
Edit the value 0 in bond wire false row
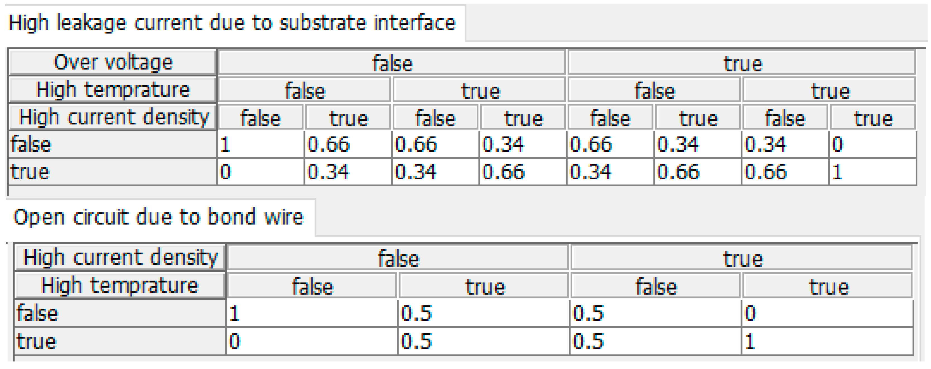pyautogui.click(x=827, y=313)
